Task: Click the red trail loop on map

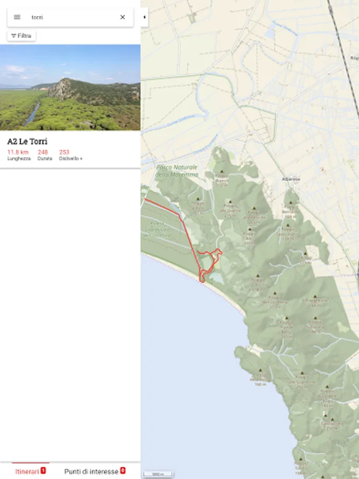Action: (210, 263)
